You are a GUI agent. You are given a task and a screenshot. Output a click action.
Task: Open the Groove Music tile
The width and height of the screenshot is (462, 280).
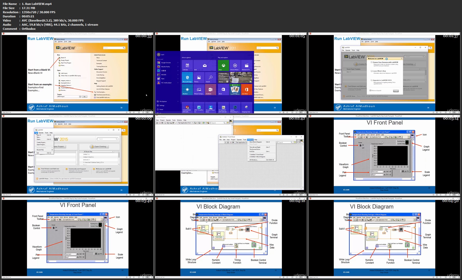click(x=235, y=65)
